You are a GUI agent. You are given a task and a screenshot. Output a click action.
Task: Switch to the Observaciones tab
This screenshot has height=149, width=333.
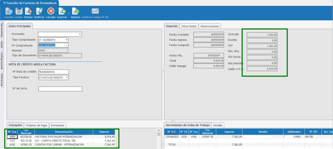[210, 26]
